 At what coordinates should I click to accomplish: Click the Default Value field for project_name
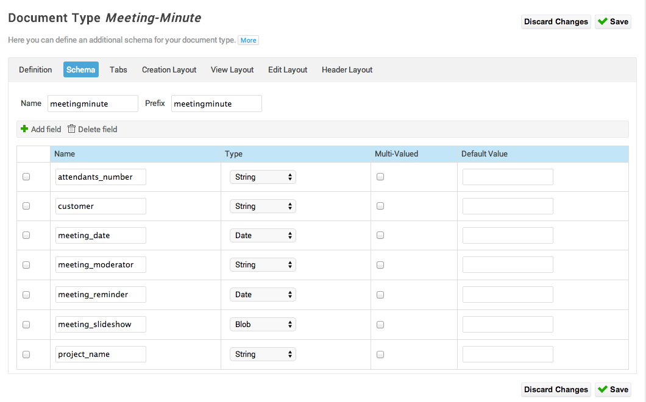coord(508,354)
